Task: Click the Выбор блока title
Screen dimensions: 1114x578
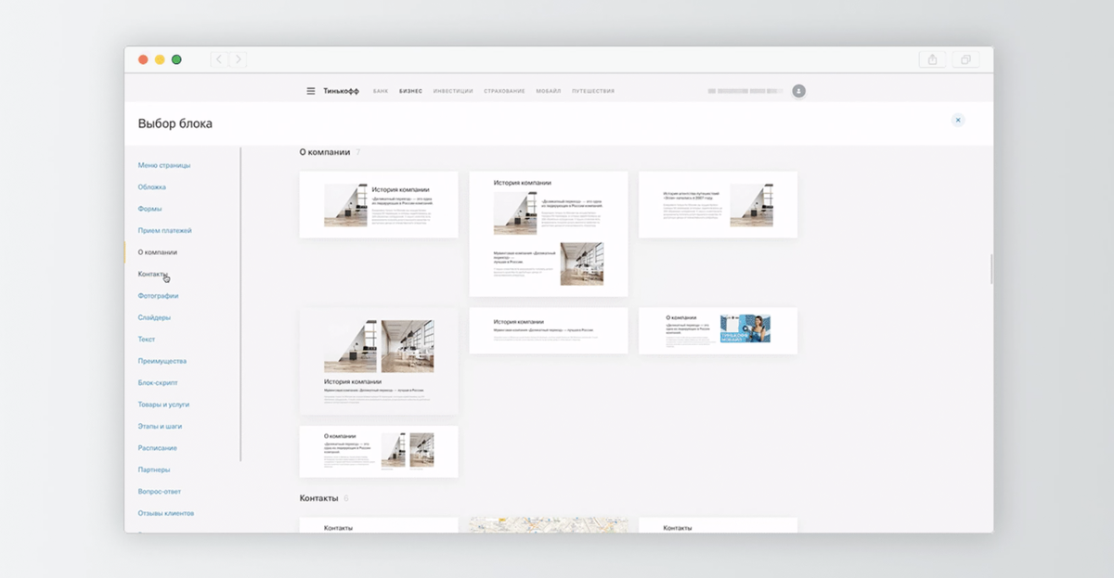Action: [x=175, y=123]
